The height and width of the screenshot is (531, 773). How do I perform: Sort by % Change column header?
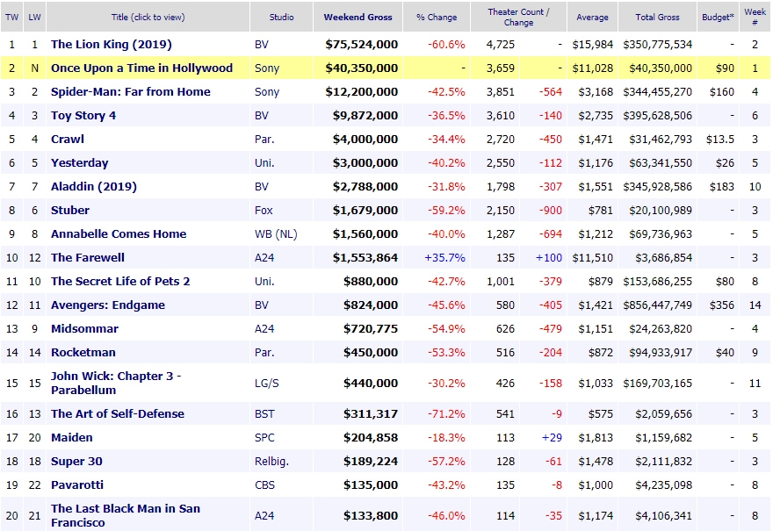click(437, 18)
